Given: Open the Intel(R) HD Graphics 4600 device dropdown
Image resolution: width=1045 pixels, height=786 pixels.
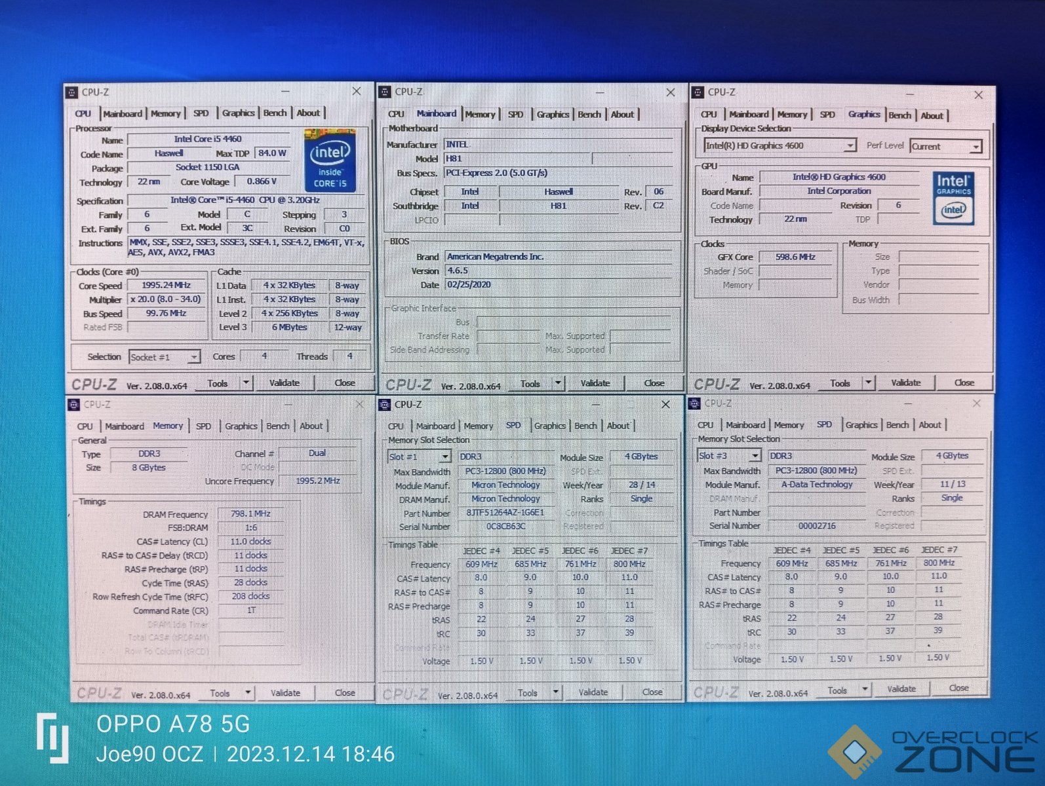Looking at the screenshot, I should pos(779,145).
